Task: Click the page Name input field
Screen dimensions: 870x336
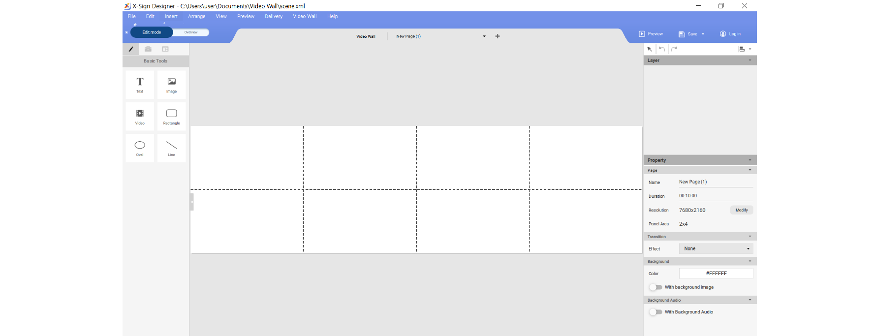Action: click(715, 182)
